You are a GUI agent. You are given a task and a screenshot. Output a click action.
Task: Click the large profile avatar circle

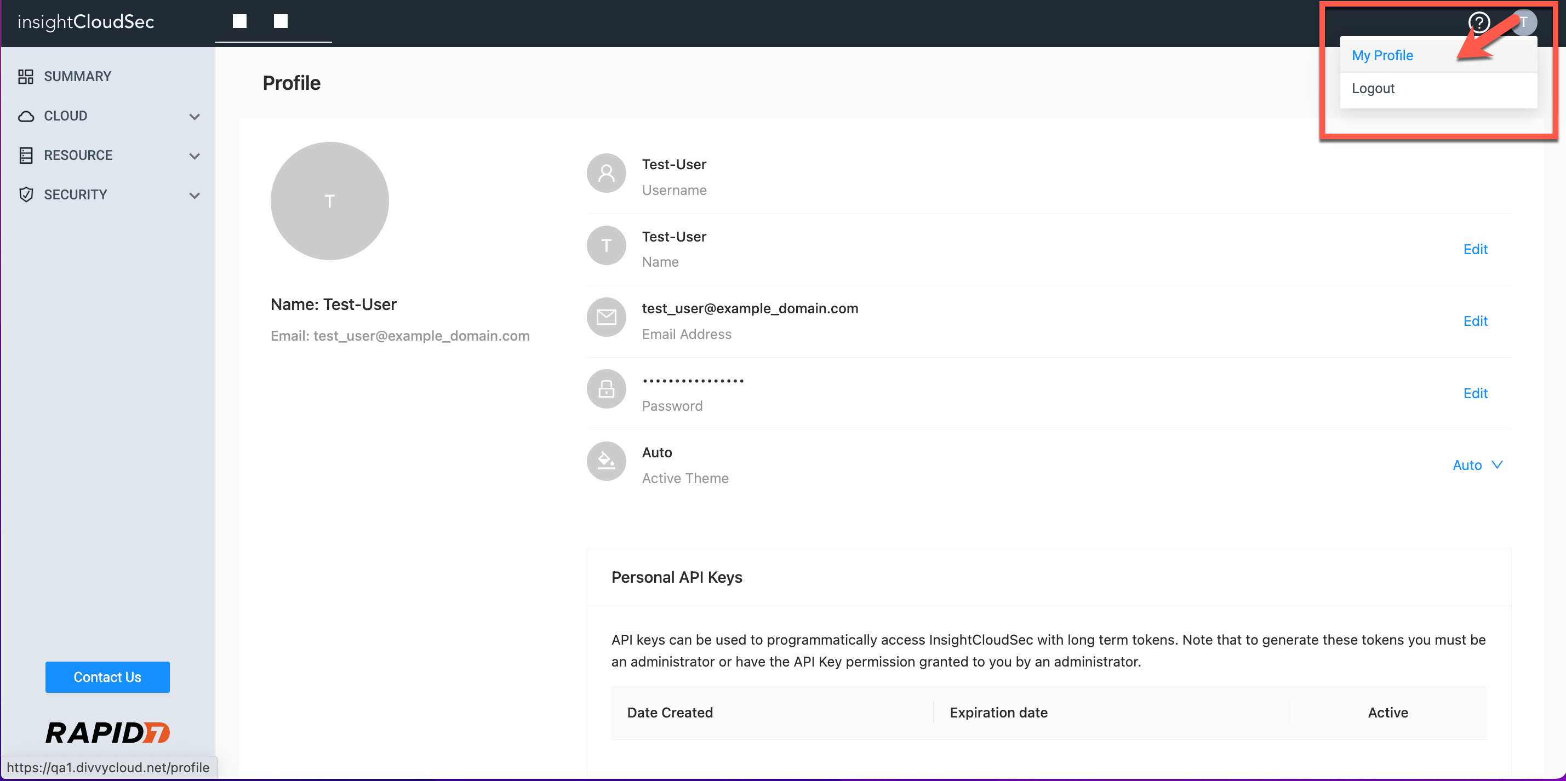(x=329, y=201)
